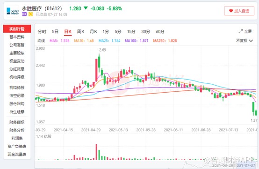
Task: Click the stock name 永胜医疗 (01612)
Action: pyautogui.click(x=42, y=8)
